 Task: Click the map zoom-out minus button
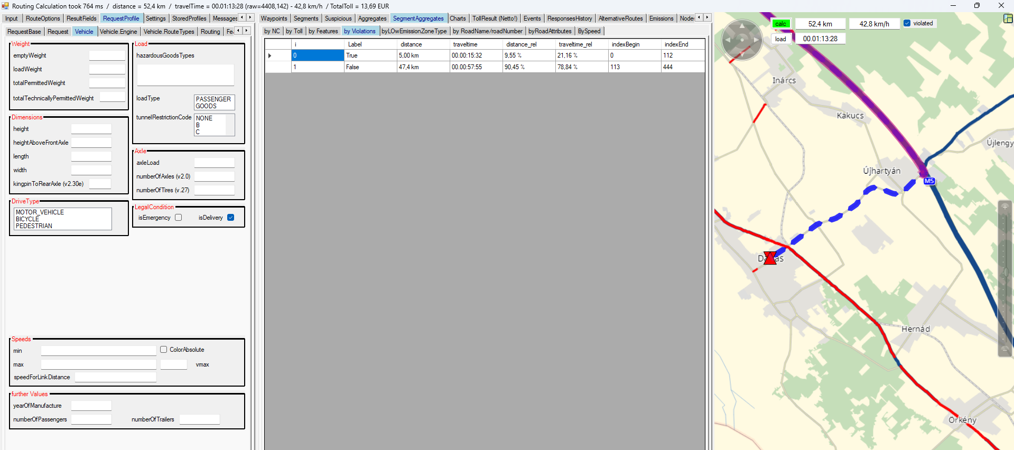(1004, 349)
